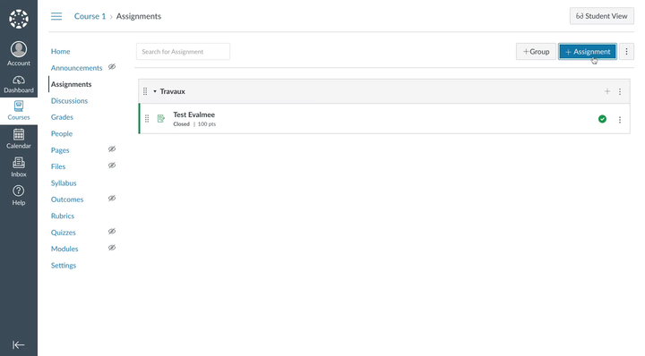Collapse the Travaux assignment group triangle
The height and width of the screenshot is (356, 645).
[155, 91]
